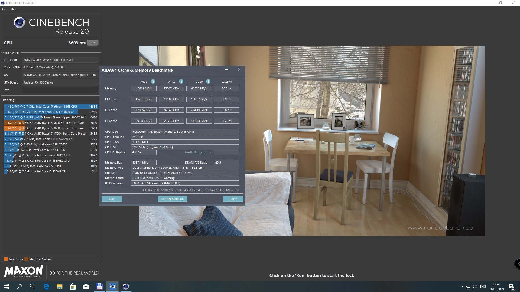Viewport: 520px width, 292px height.
Task: Open the Task View icon
Action: [32, 287]
